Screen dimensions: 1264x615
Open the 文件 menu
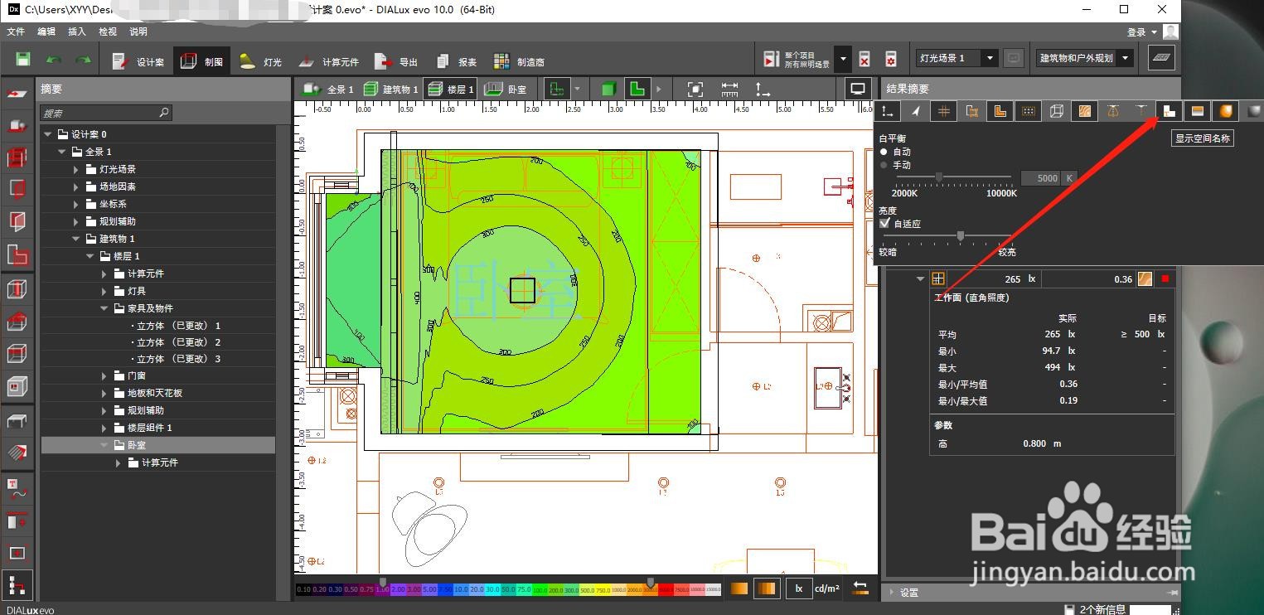click(x=16, y=31)
